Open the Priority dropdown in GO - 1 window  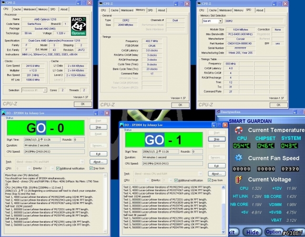[171, 180]
